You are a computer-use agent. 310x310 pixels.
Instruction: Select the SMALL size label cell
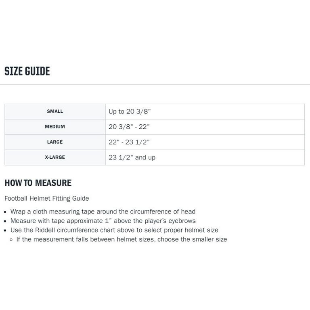(x=55, y=111)
